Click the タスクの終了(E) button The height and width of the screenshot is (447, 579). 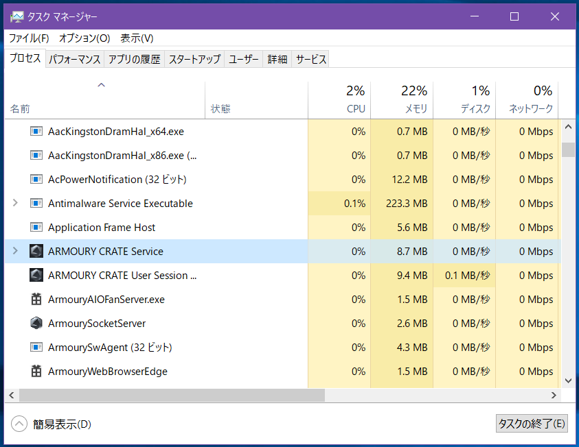(532, 424)
